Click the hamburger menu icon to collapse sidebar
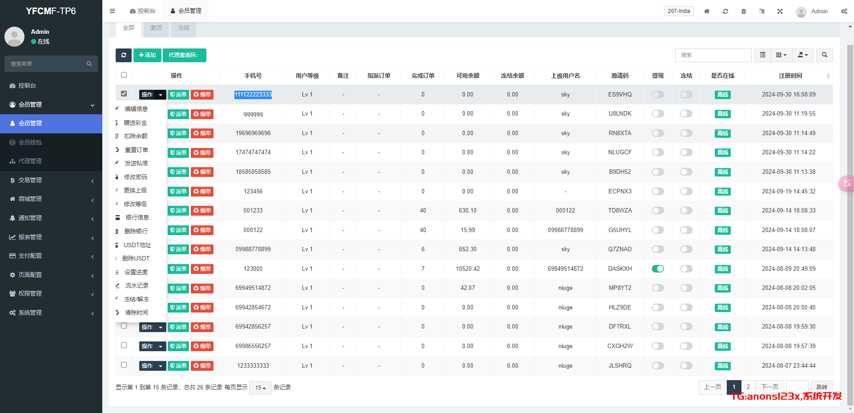This screenshot has height=413, width=854. pyautogui.click(x=112, y=11)
